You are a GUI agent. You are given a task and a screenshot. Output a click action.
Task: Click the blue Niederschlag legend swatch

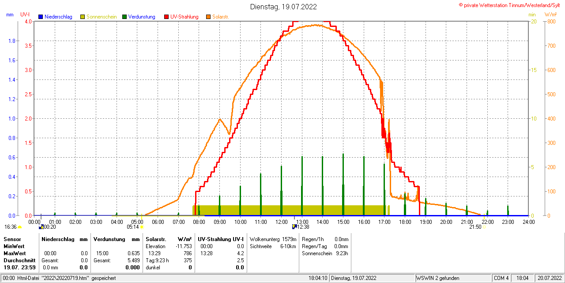[x=41, y=17]
